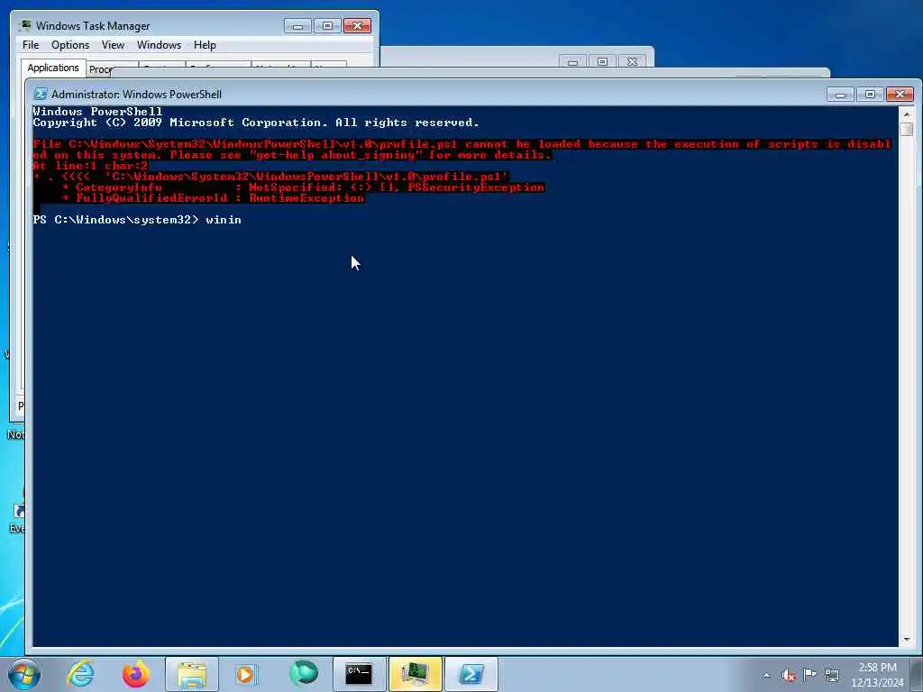The height and width of the screenshot is (692, 923).
Task: Open Windows Media Player from the taskbar
Action: (247, 674)
